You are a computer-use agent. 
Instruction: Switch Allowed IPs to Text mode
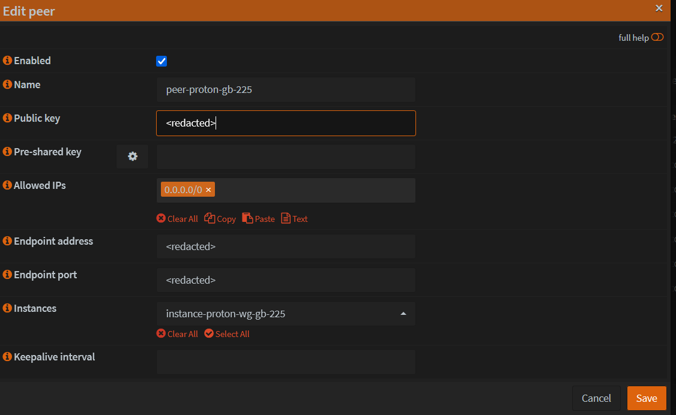(x=294, y=218)
